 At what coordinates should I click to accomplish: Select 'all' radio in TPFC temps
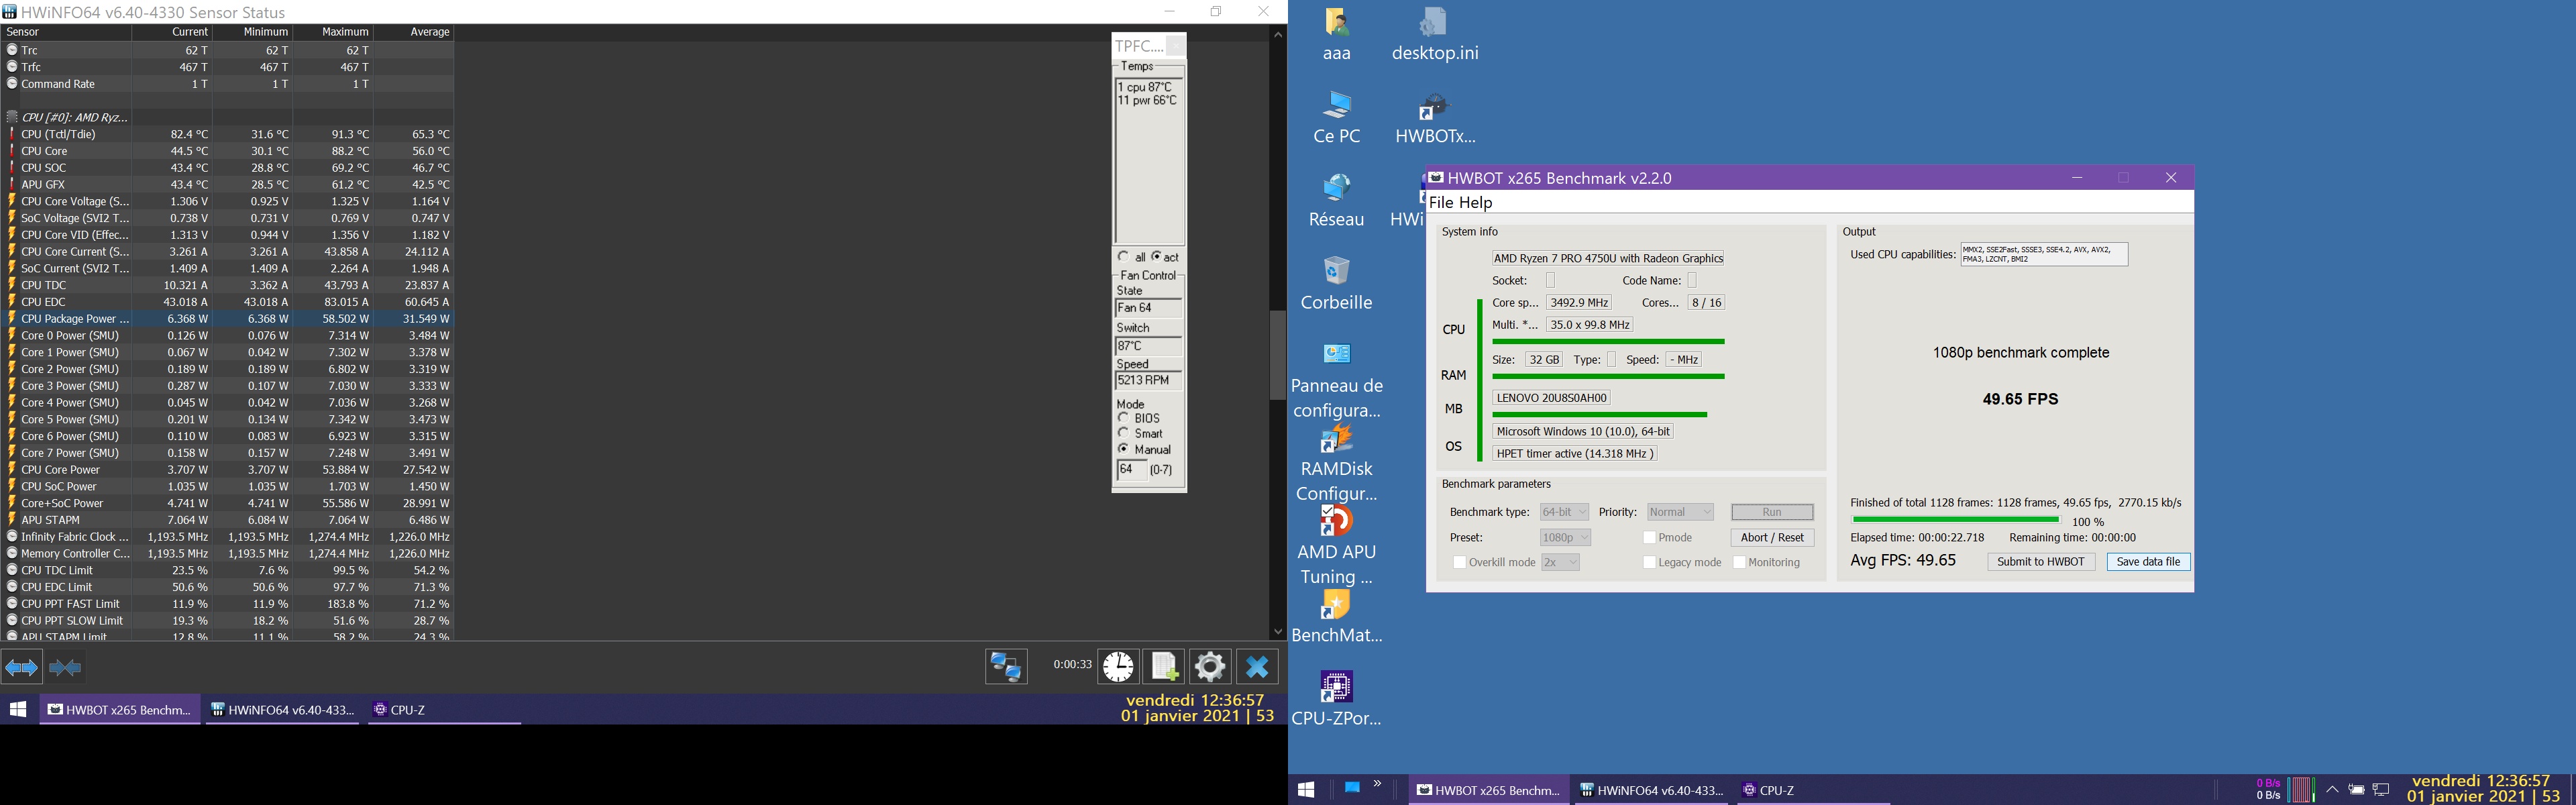pyautogui.click(x=1123, y=257)
